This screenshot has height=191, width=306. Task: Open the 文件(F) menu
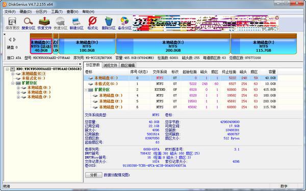[10, 12]
